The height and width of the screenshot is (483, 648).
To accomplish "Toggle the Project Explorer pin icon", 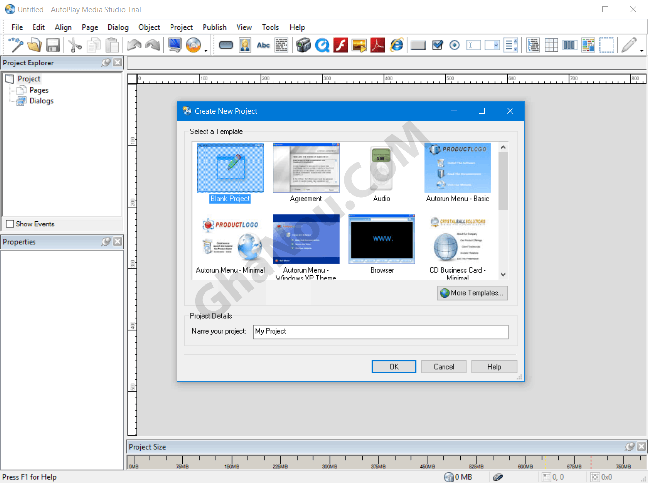I will 106,63.
